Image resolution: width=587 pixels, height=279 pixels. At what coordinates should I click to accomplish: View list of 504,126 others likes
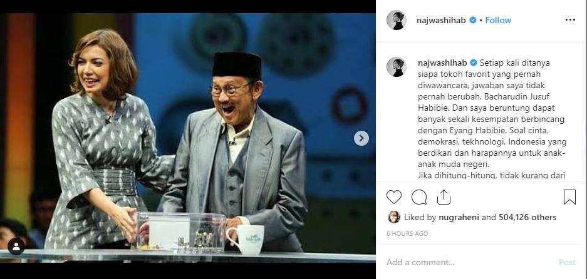tap(527, 217)
